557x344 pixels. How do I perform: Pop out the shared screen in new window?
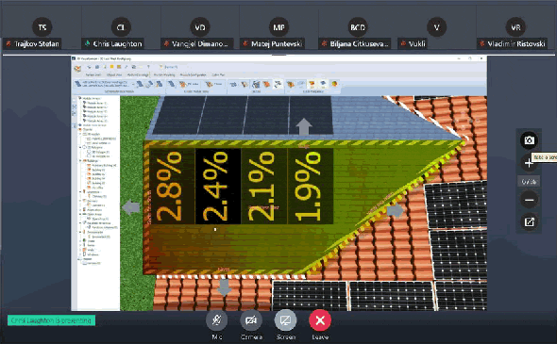[529, 222]
